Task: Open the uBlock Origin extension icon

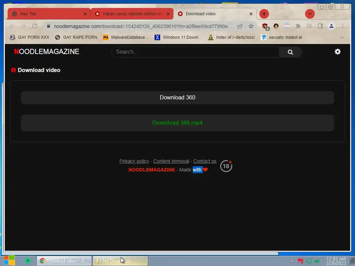Action: [x=265, y=26]
